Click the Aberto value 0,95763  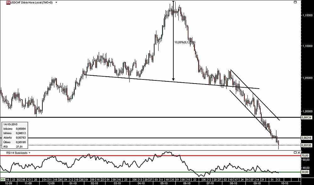pos(21,138)
